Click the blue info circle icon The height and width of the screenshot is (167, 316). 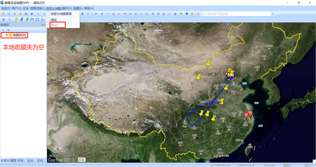coord(187,14)
